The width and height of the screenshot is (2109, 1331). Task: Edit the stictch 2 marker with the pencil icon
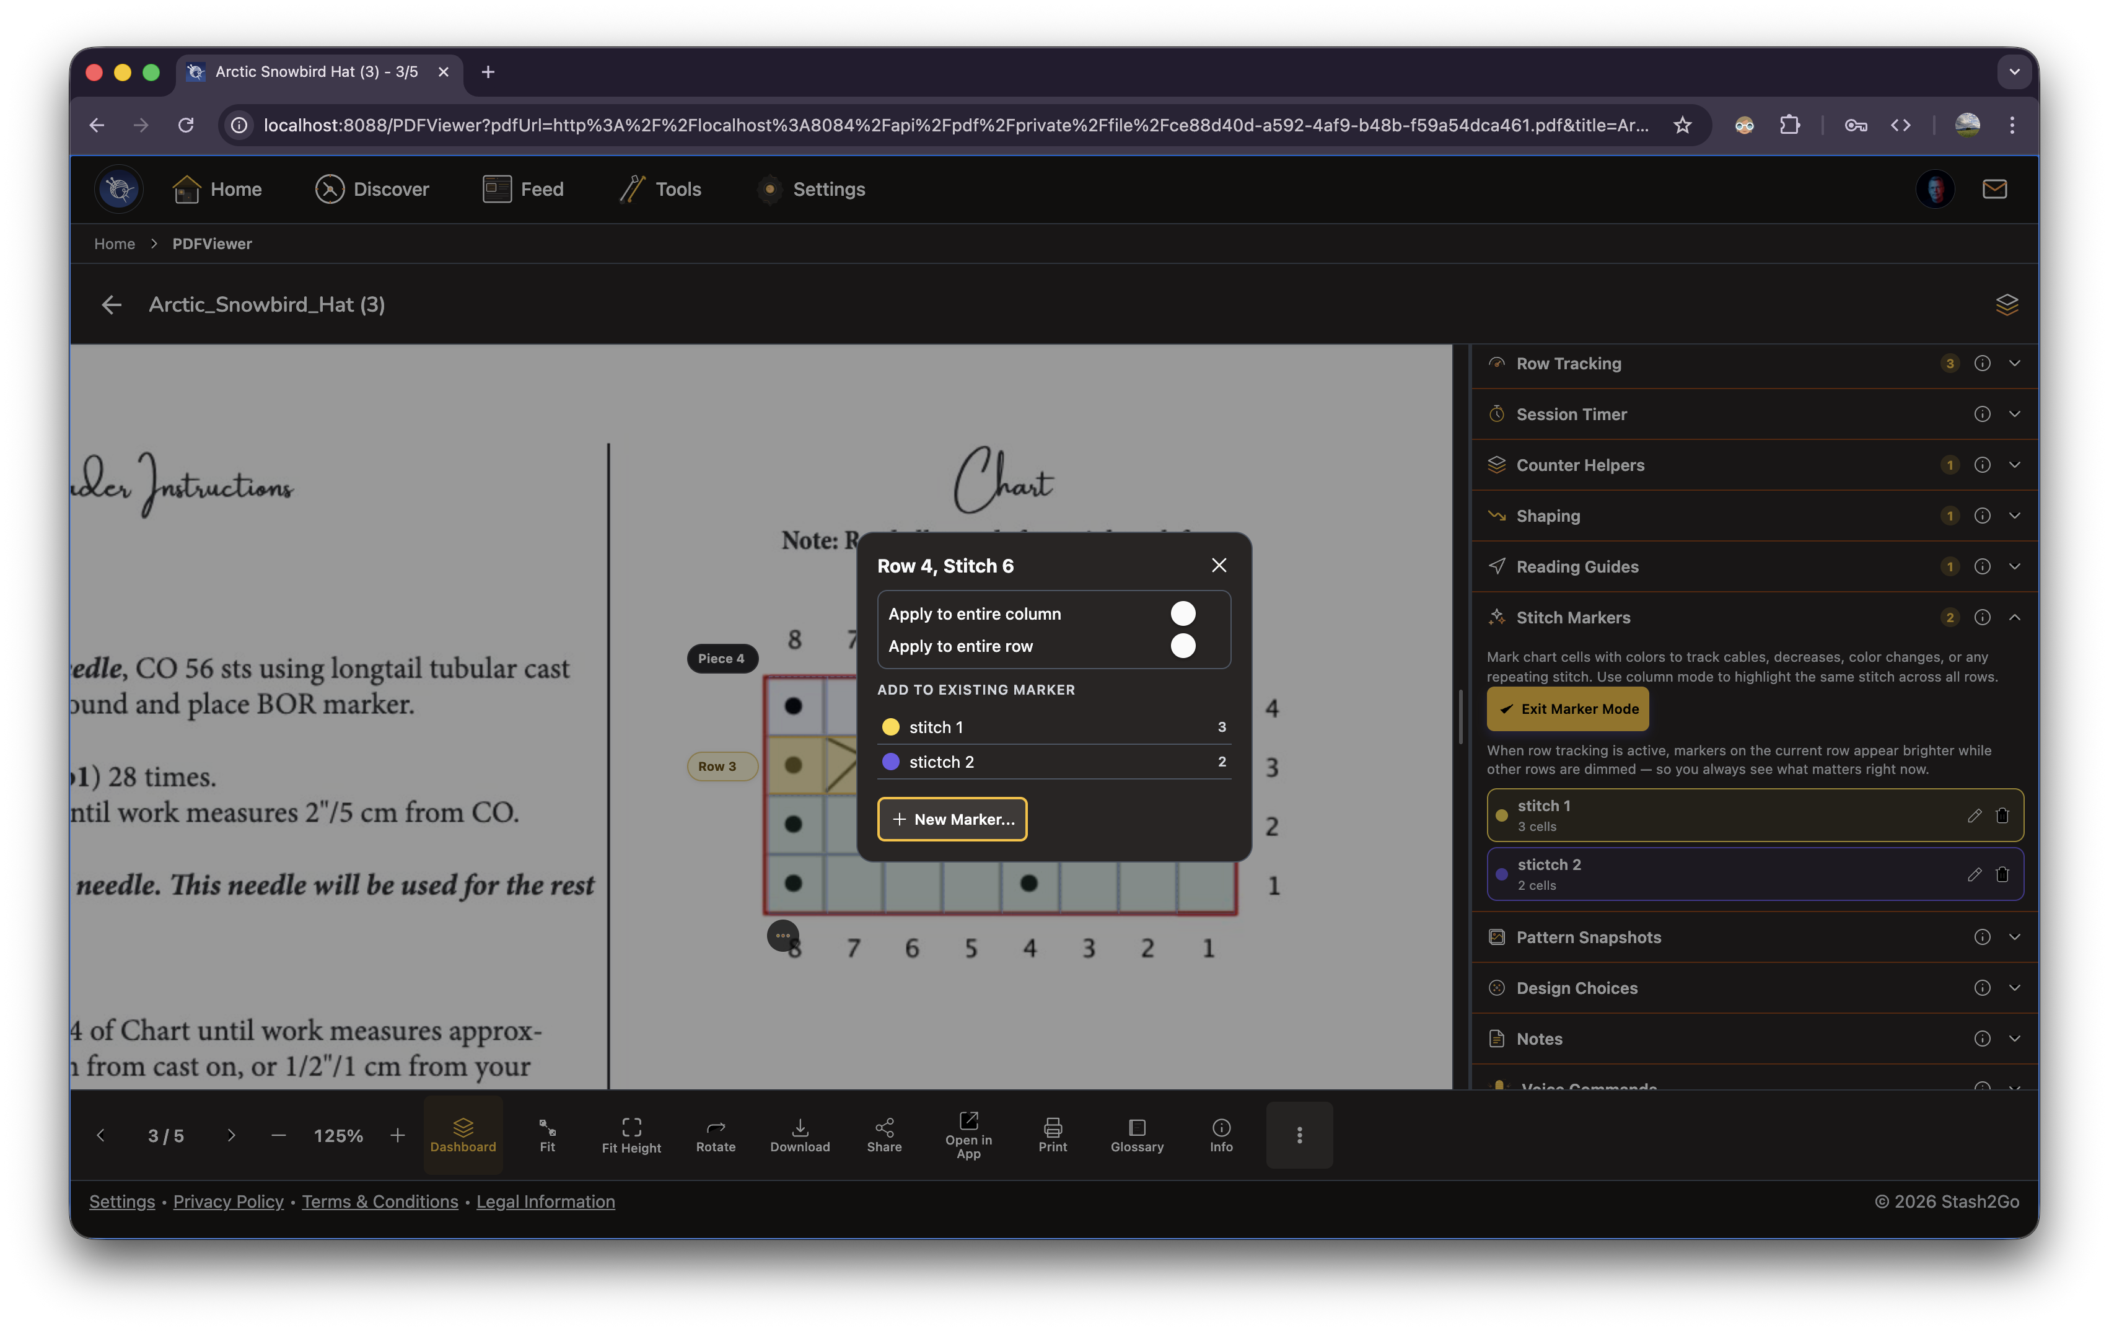pyautogui.click(x=1974, y=874)
